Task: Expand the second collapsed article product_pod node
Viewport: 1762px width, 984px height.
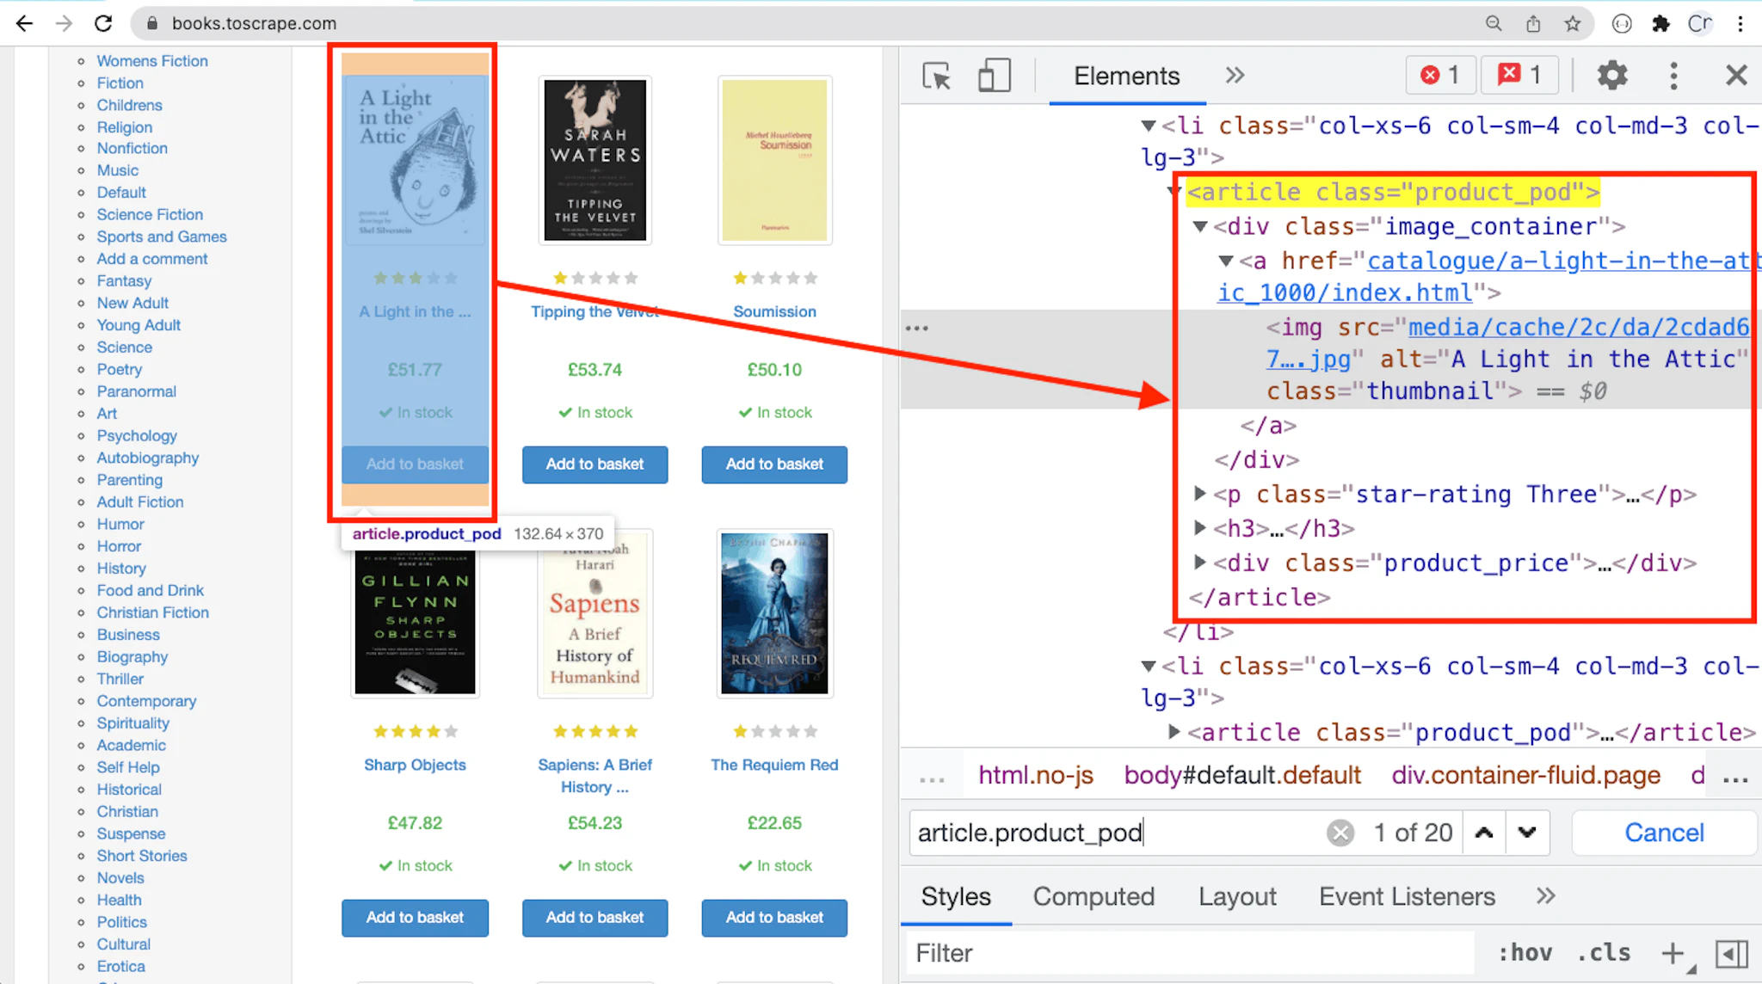Action: 1174,732
